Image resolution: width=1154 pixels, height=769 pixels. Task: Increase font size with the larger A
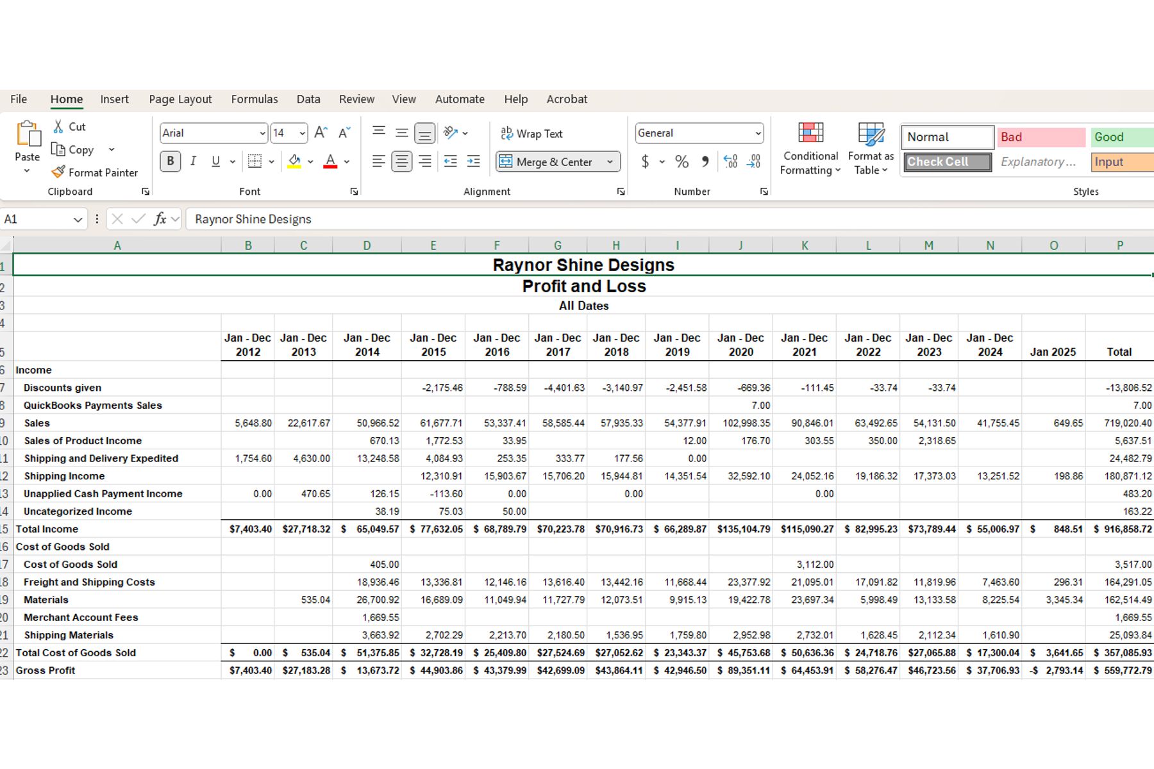pos(321,133)
